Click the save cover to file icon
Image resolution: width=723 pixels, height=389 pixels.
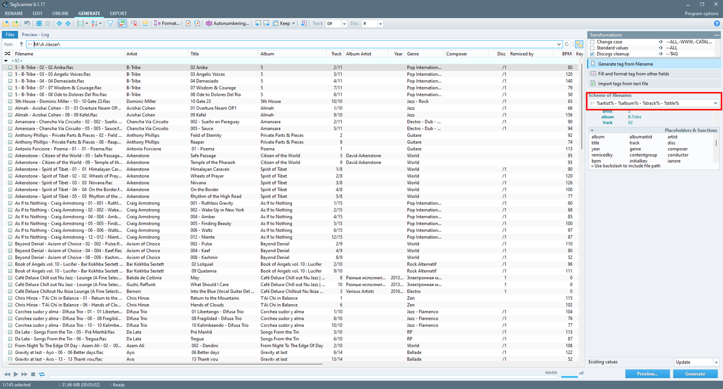267,24
